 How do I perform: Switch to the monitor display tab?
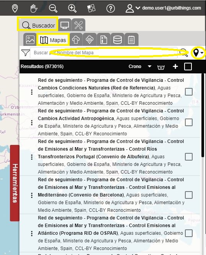click(x=65, y=25)
